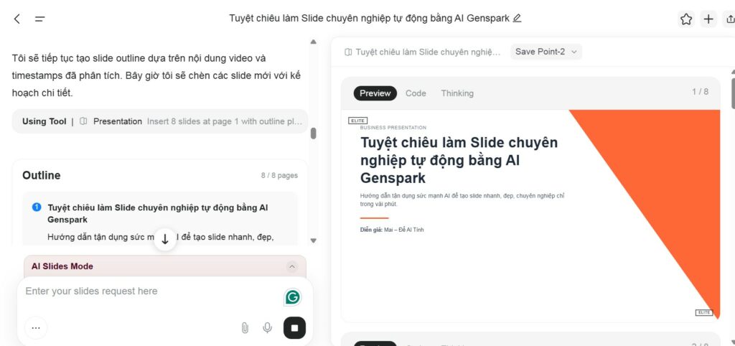Attach a file with the paperclip icon
This screenshot has height=346, width=735.
pyautogui.click(x=245, y=328)
